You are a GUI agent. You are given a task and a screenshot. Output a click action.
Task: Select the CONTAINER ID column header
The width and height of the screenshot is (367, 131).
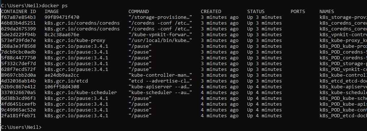[x=18, y=12]
